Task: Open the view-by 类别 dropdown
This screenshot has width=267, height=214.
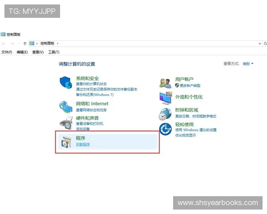Action: point(248,64)
